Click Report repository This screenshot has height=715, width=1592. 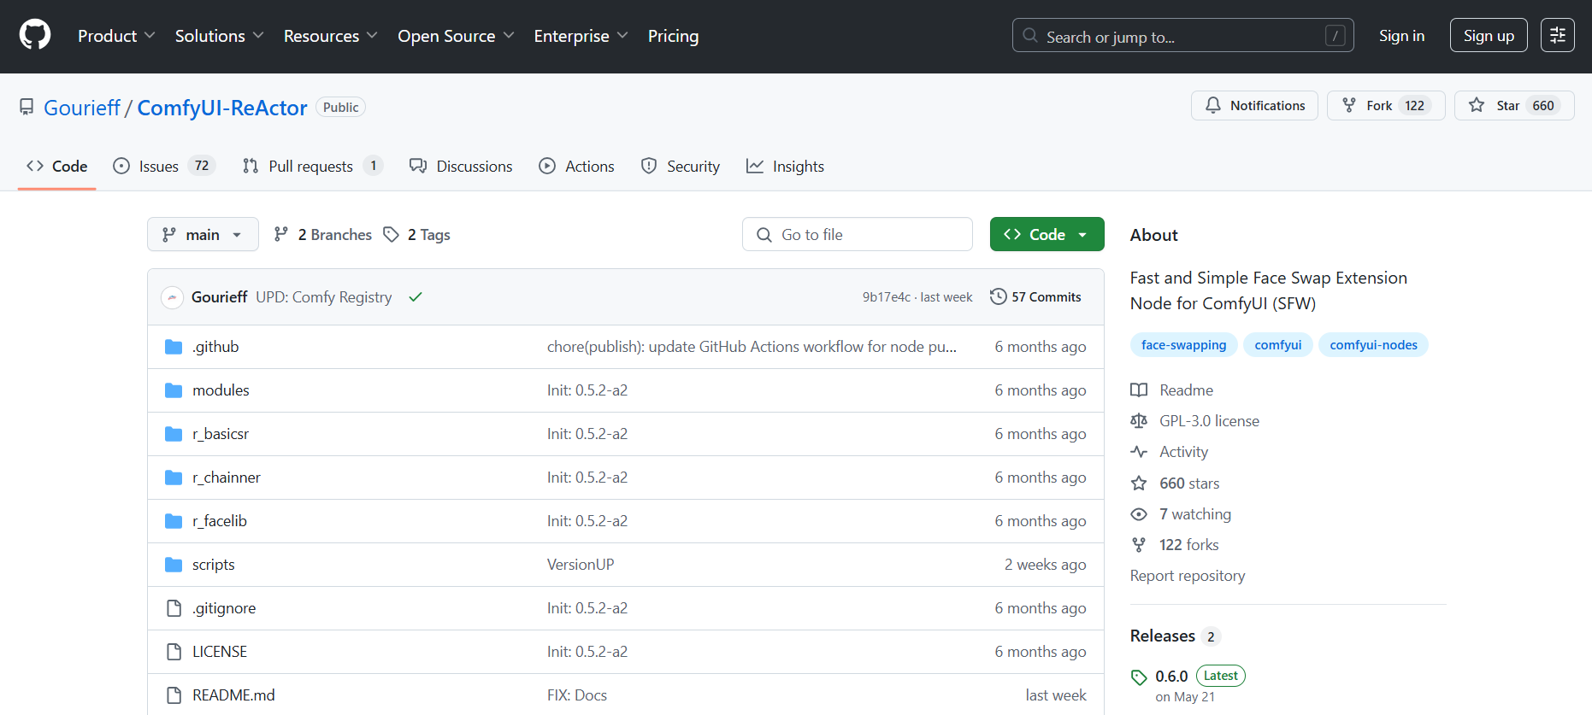point(1188,575)
